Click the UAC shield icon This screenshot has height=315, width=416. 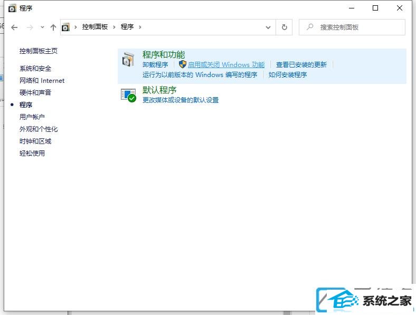183,64
